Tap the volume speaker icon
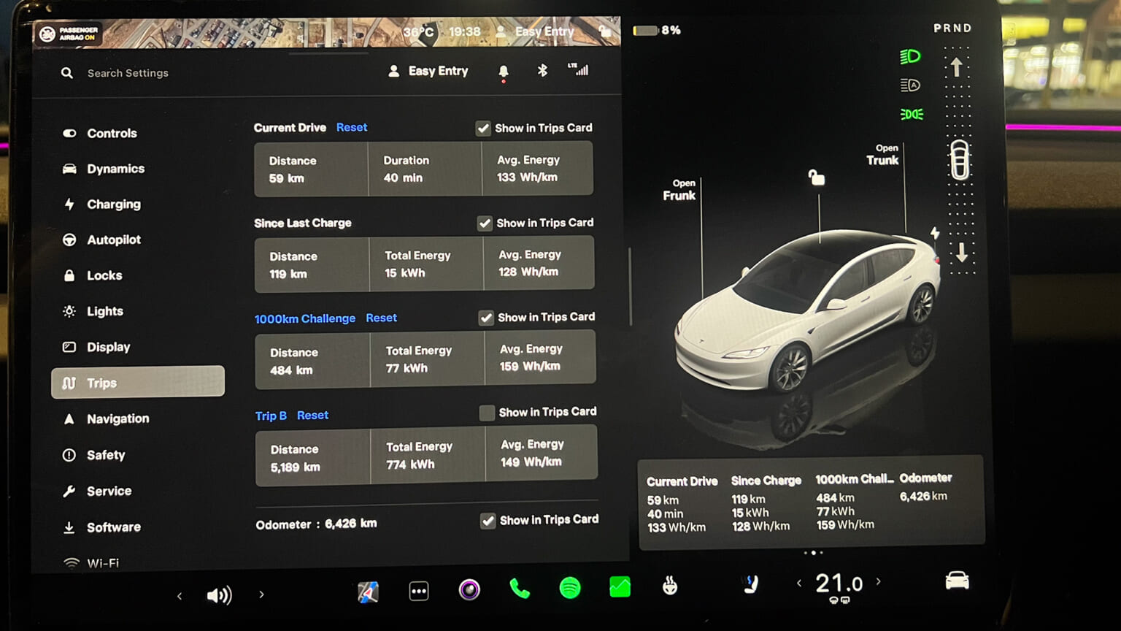Screen dimensions: 1121x631 tap(220, 595)
